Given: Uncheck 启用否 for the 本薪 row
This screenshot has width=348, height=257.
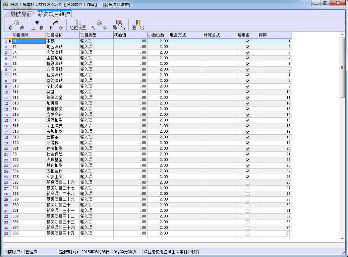Looking at the screenshot, I should click(247, 41).
